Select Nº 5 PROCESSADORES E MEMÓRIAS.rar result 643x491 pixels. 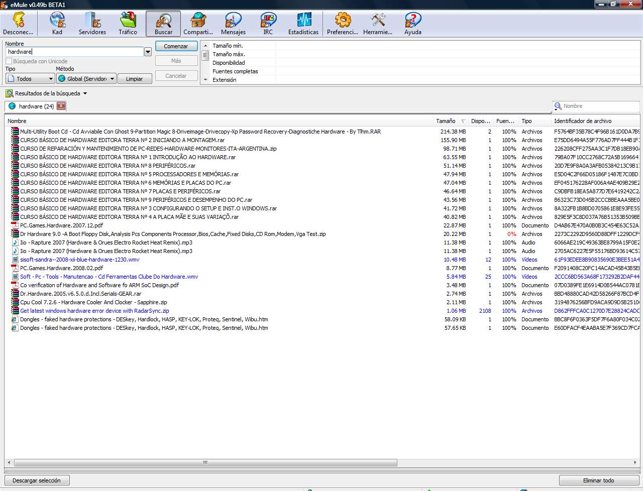click(x=323, y=174)
